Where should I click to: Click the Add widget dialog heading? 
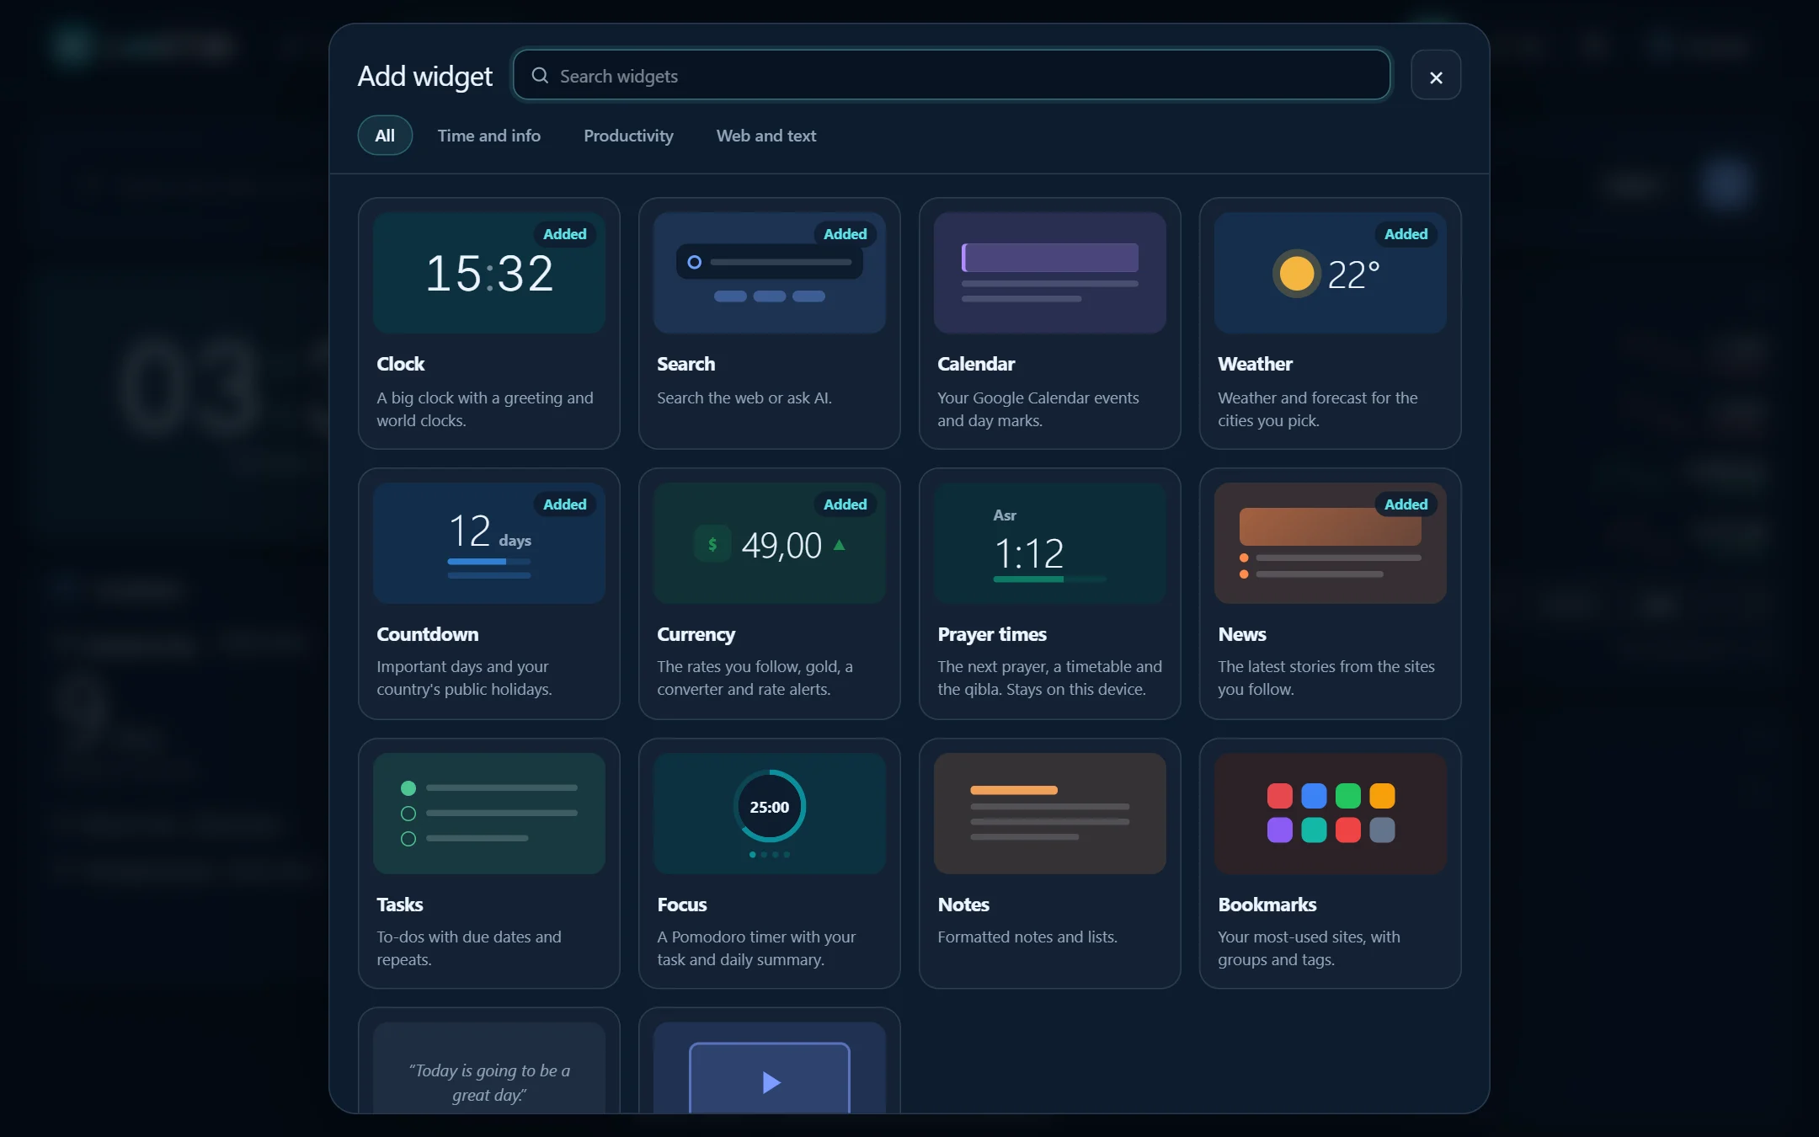pyautogui.click(x=425, y=76)
